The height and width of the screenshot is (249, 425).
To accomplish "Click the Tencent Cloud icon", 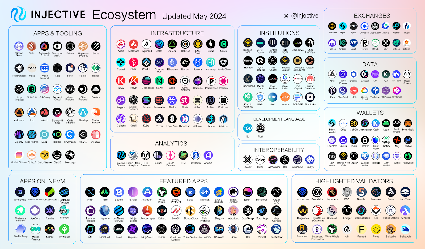I will 57,89.
